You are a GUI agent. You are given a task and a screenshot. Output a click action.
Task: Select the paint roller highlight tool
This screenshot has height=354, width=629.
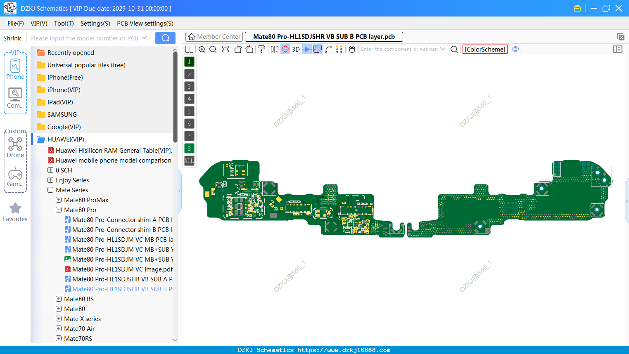(262, 49)
